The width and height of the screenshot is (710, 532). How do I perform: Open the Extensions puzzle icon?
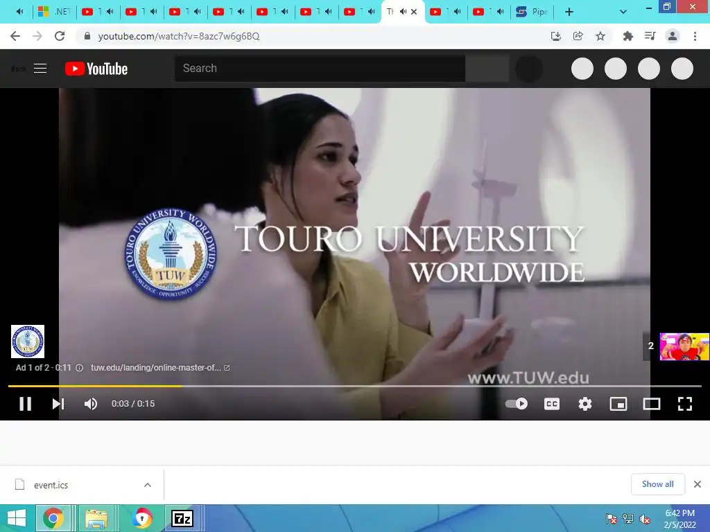(x=627, y=36)
